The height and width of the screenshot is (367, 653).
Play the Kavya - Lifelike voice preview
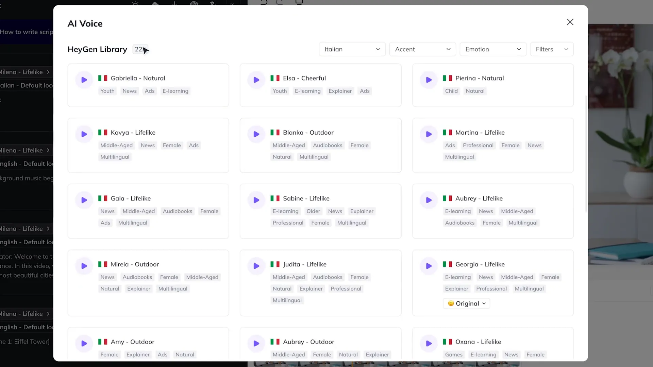pos(84,134)
